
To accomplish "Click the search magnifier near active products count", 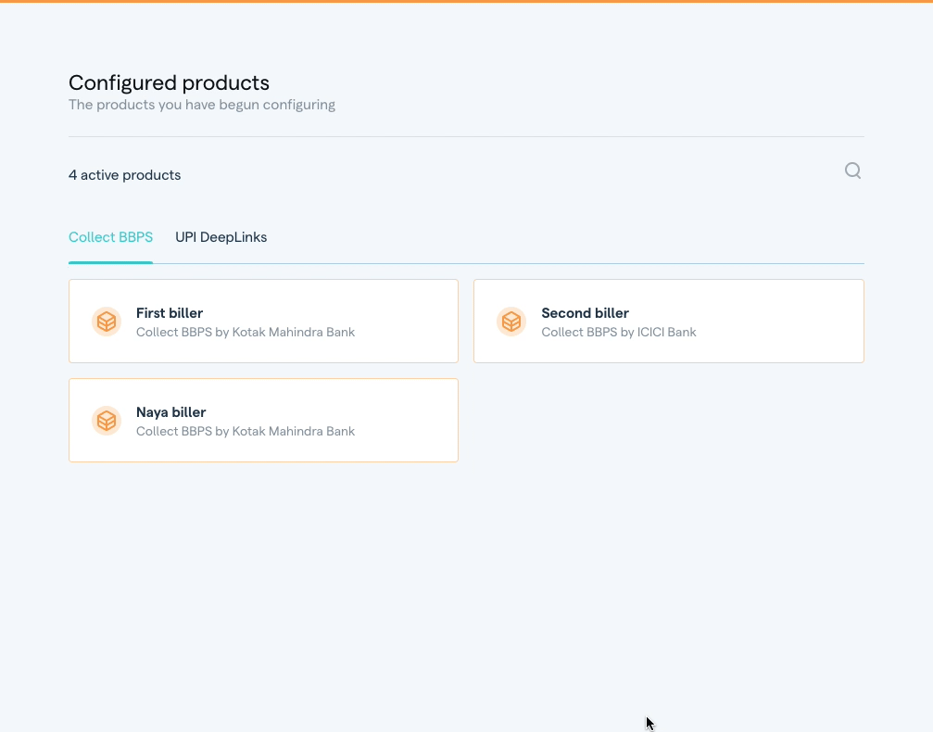I will [851, 170].
